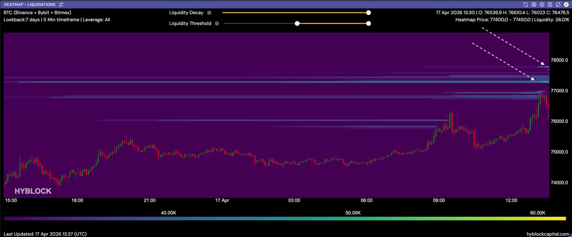This screenshot has height=237, width=572.
Task: Click the Liquidity Threshold right slider handle
Action: tap(368, 23)
